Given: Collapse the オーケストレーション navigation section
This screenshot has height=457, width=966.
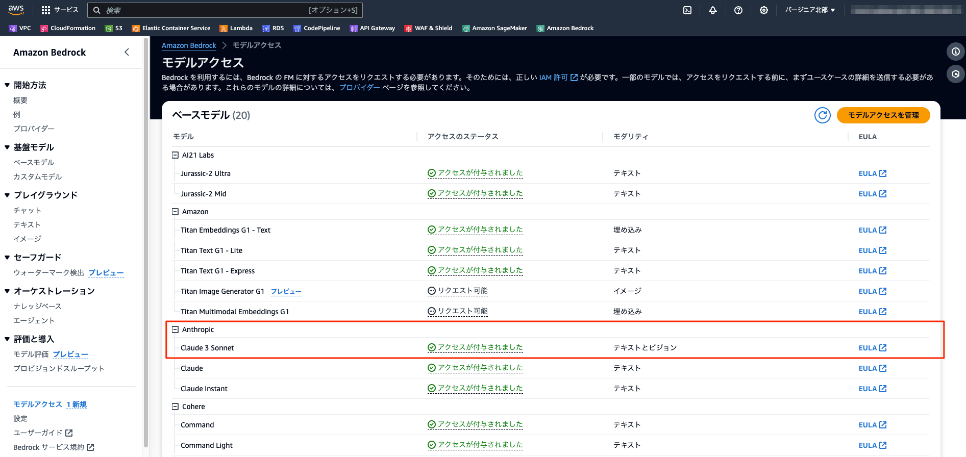Looking at the screenshot, I should [x=7, y=291].
